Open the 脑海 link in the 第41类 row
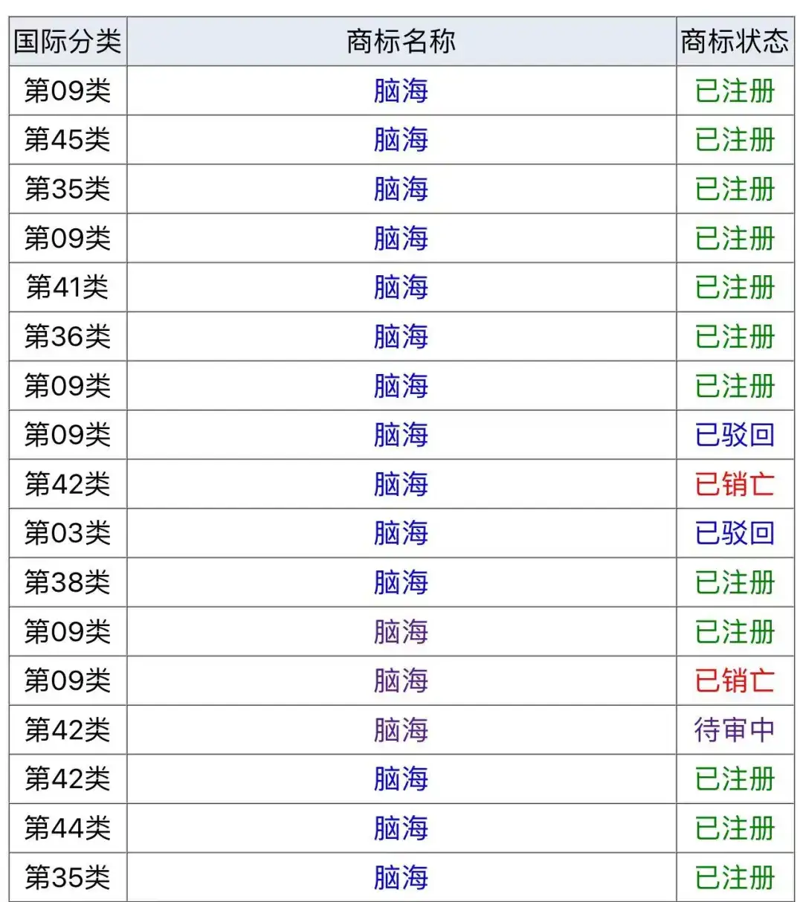The image size is (803, 902). (401, 287)
